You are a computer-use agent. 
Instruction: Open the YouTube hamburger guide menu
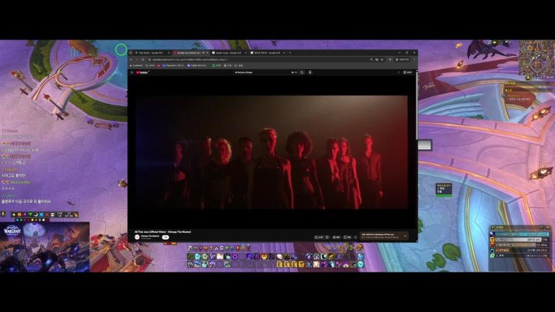coord(131,73)
